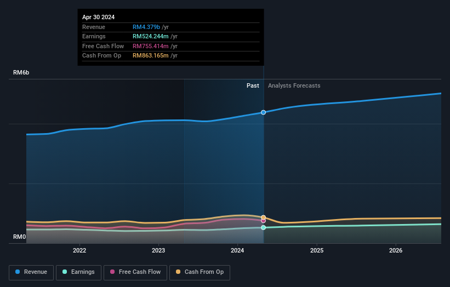Click the Free Cash Flow row label in the tooltip
Image resolution: width=450 pixels, height=287 pixels.
tap(103, 46)
